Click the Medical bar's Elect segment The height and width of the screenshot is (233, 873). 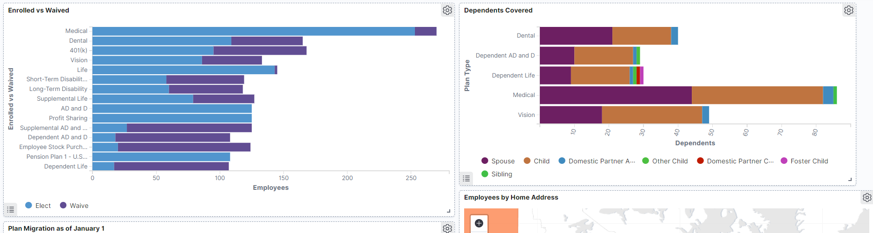[253, 31]
